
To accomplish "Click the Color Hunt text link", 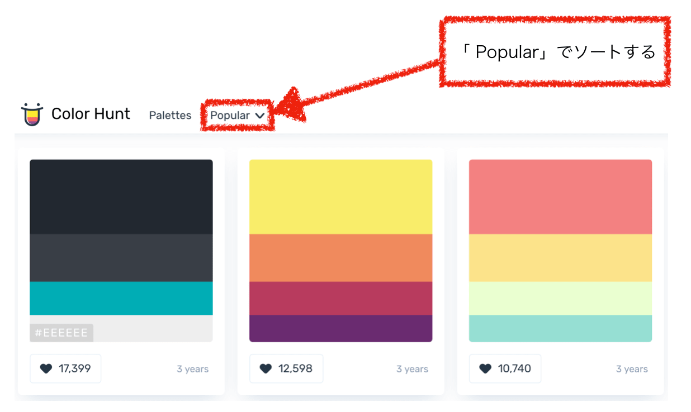I will (x=91, y=114).
